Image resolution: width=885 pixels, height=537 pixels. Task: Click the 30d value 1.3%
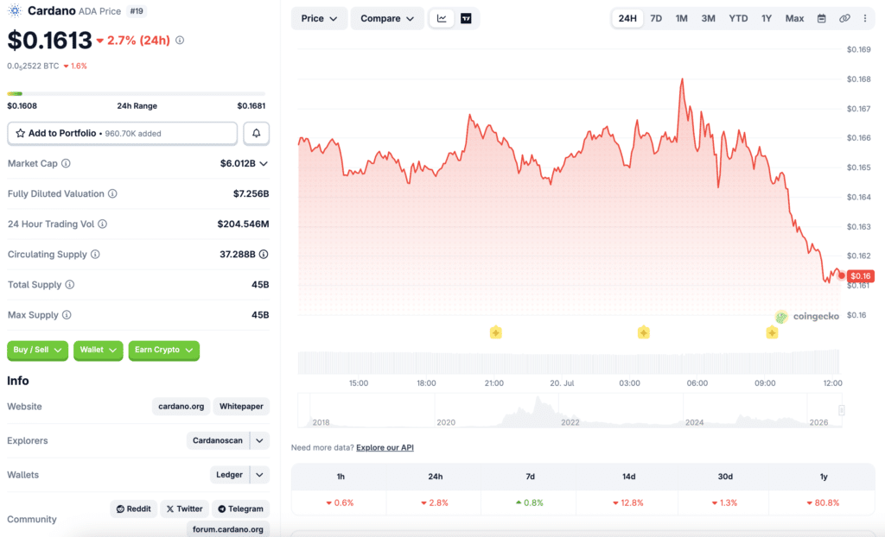[x=725, y=502]
